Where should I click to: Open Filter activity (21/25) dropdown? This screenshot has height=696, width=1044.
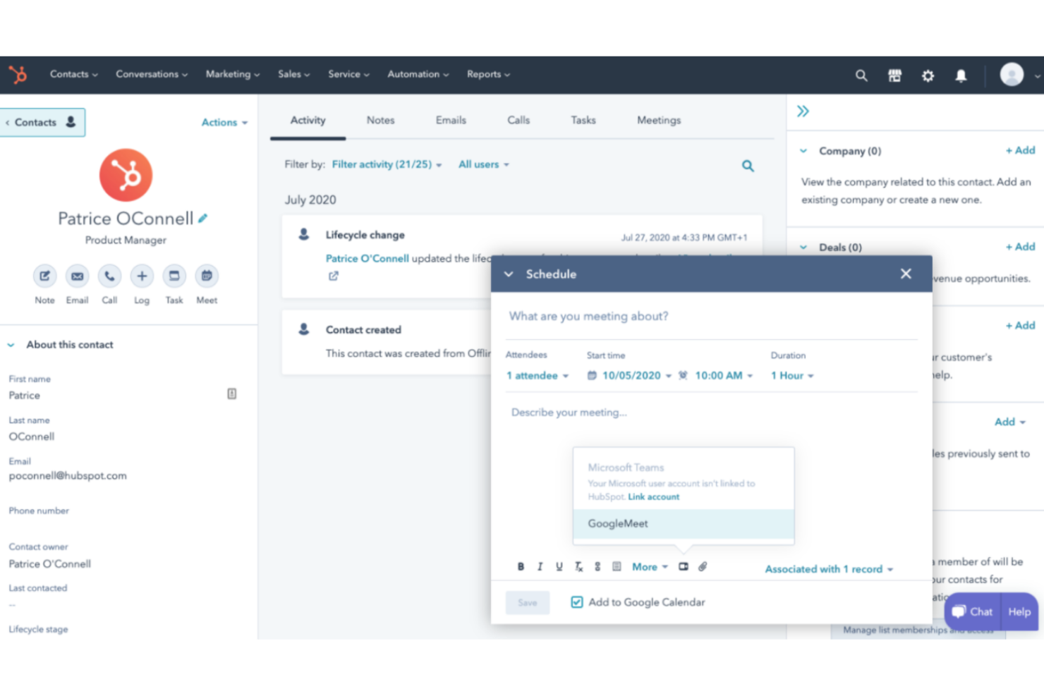coord(387,164)
